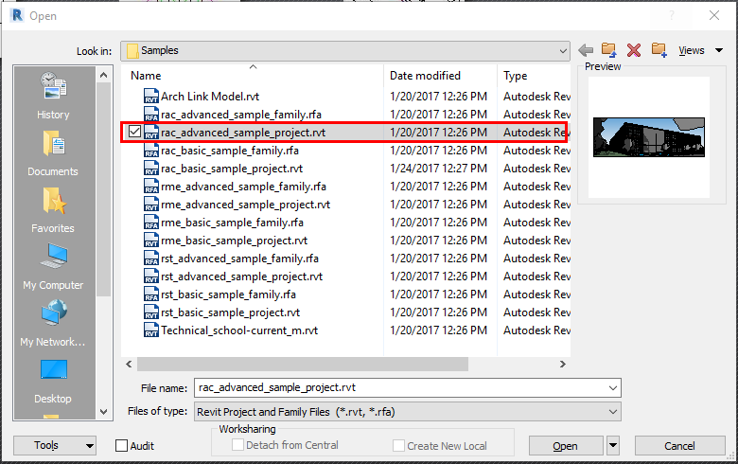Jump to Desktop places shortcut
This screenshot has height=464, width=738.
53,370
